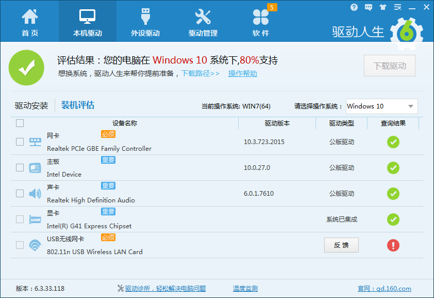The image size is (434, 298).
Task: Open the 温度监测 temperature monitor link
Action: click(x=245, y=289)
